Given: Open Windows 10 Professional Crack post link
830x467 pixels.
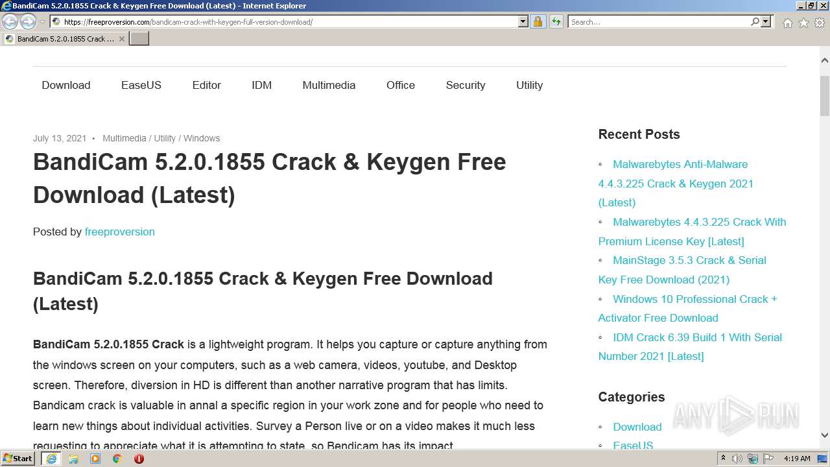Looking at the screenshot, I should tap(688, 308).
